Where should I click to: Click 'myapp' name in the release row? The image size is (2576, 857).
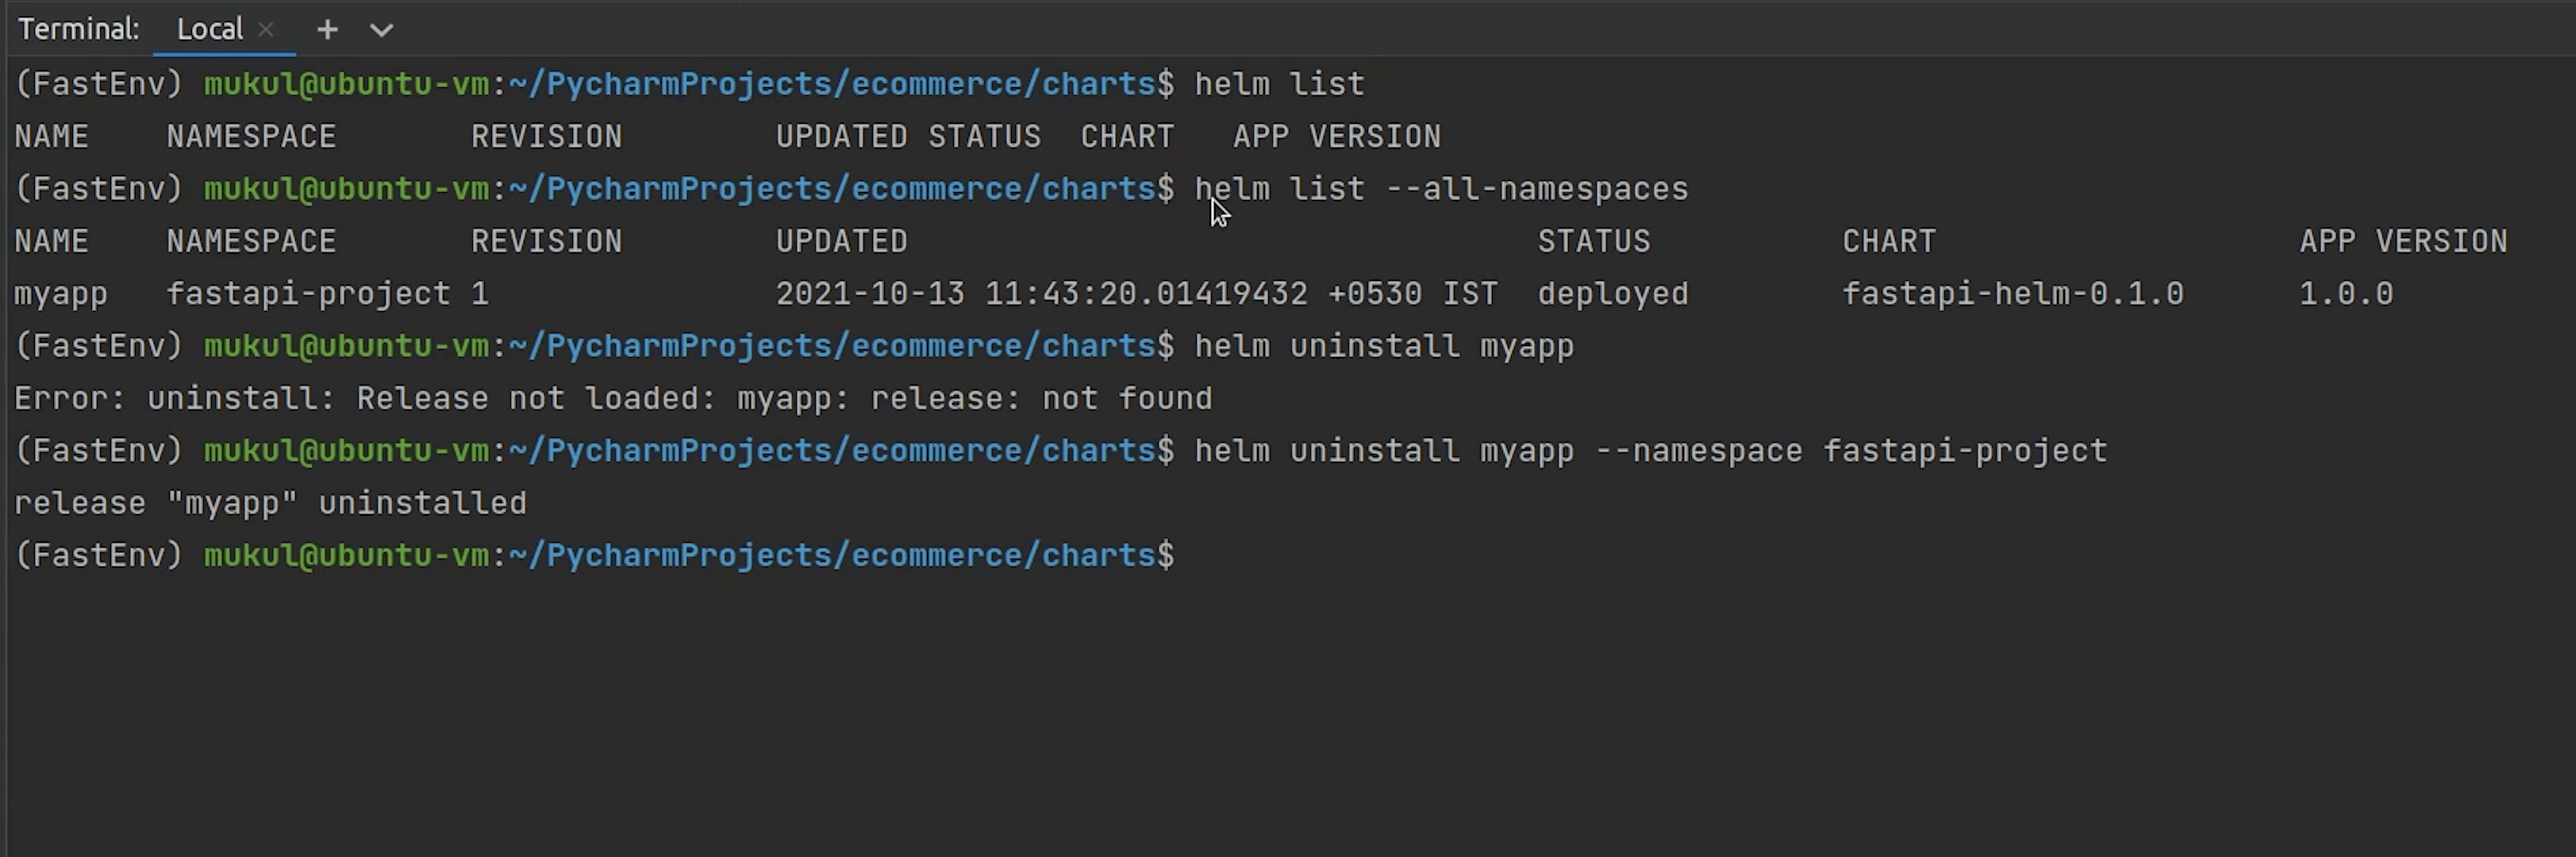click(x=60, y=294)
